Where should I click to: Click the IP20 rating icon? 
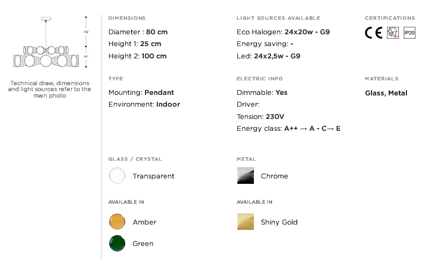tap(410, 33)
